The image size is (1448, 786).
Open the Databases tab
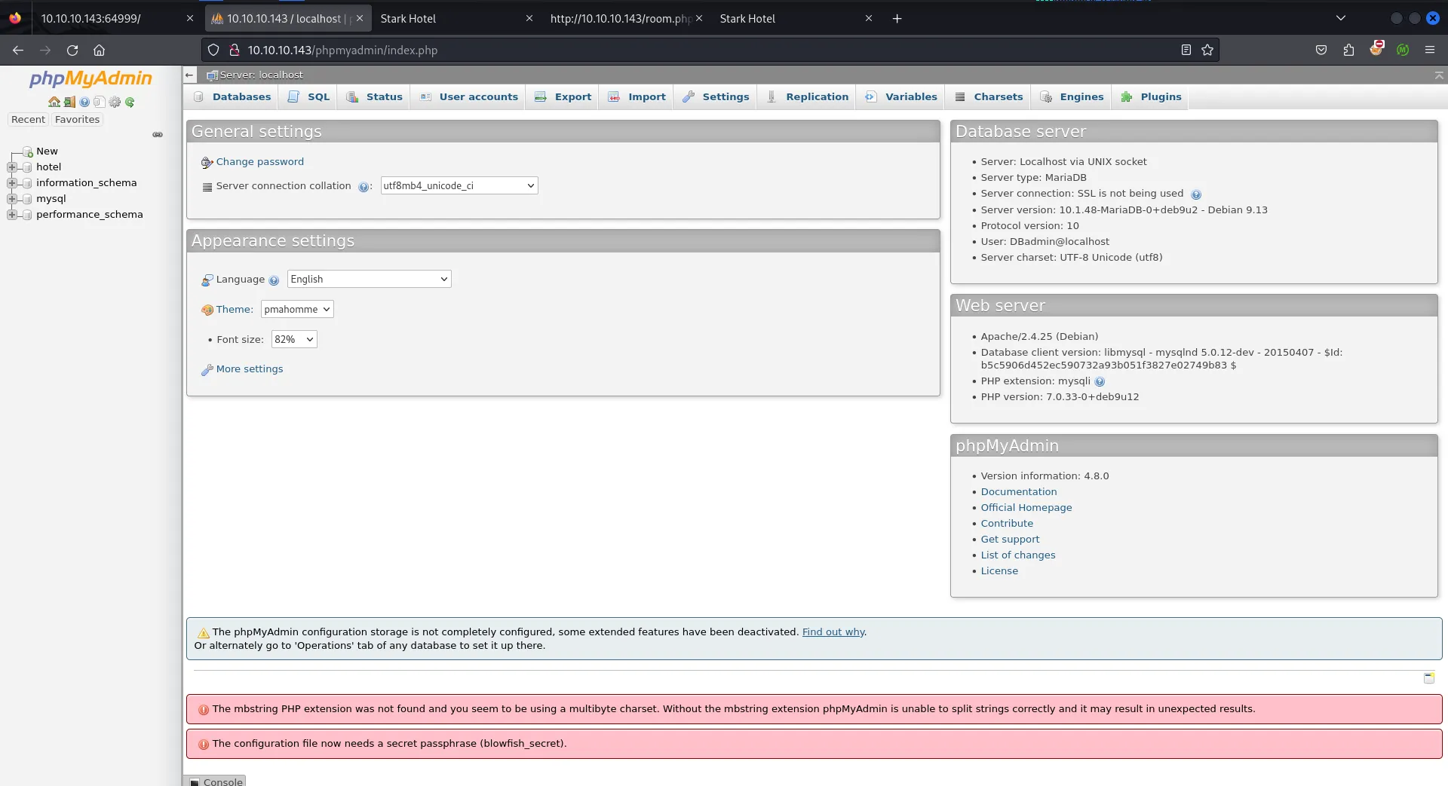pyautogui.click(x=232, y=97)
